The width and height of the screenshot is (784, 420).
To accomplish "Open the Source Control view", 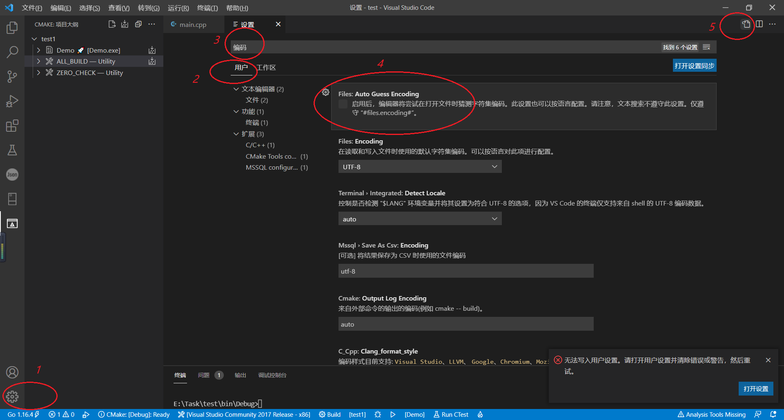I will [x=12, y=77].
